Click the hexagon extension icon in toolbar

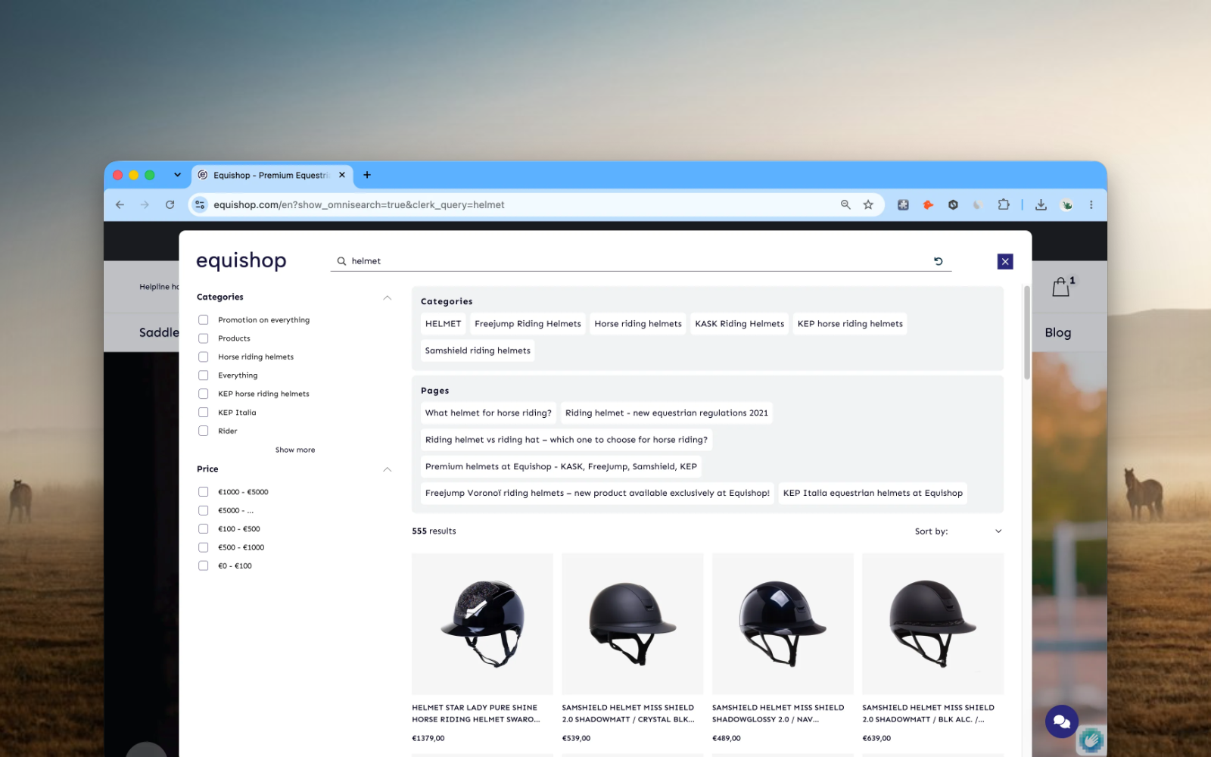(x=953, y=204)
